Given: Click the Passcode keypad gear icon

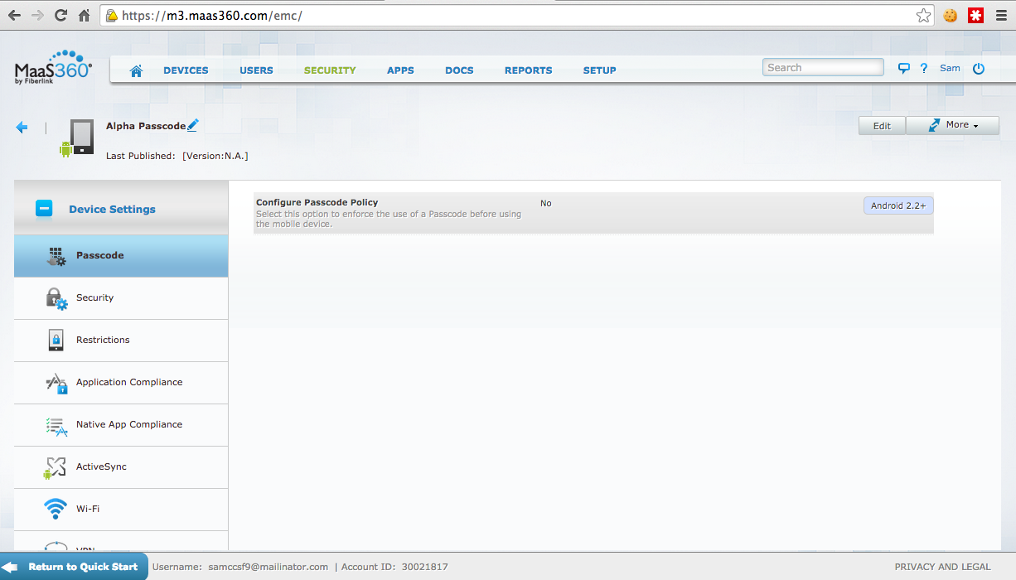Looking at the screenshot, I should pyautogui.click(x=56, y=256).
